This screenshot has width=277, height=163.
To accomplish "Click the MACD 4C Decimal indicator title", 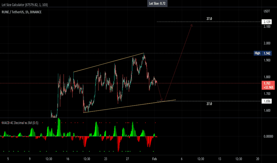I will pos(20,123).
